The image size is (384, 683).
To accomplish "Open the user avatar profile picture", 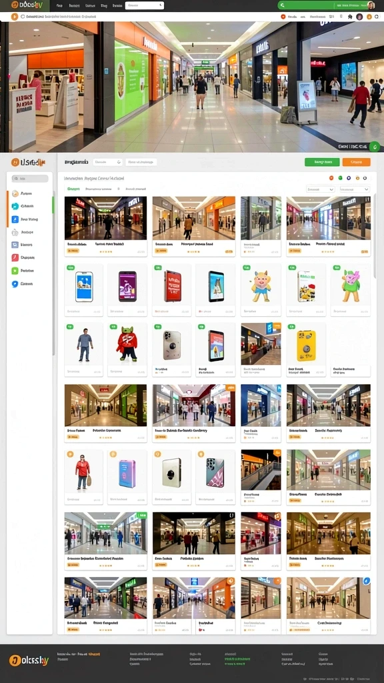I will (371, 5).
